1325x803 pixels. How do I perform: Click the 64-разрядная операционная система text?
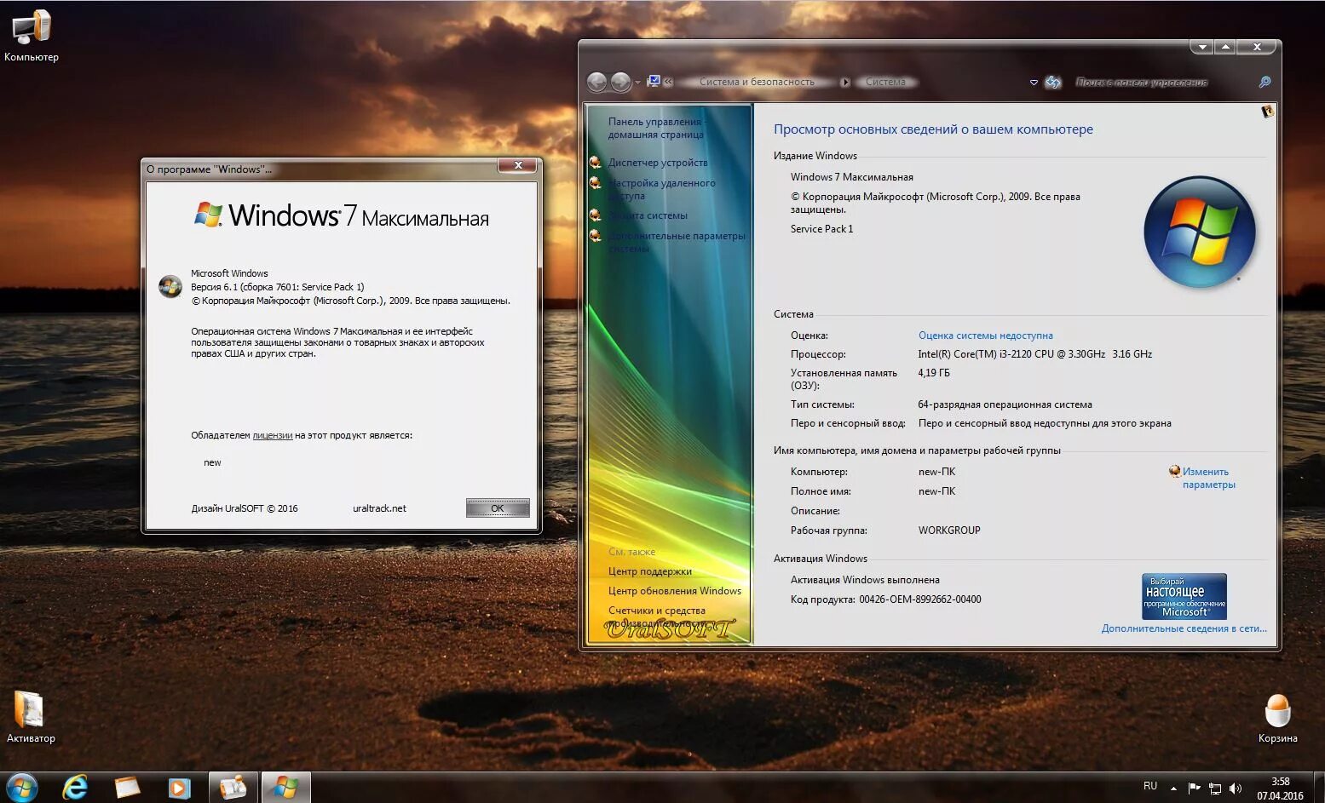tap(1005, 404)
